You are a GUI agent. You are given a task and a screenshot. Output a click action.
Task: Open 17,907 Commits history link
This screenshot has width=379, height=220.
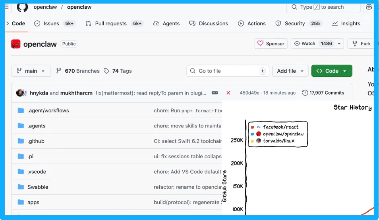tap(323, 93)
